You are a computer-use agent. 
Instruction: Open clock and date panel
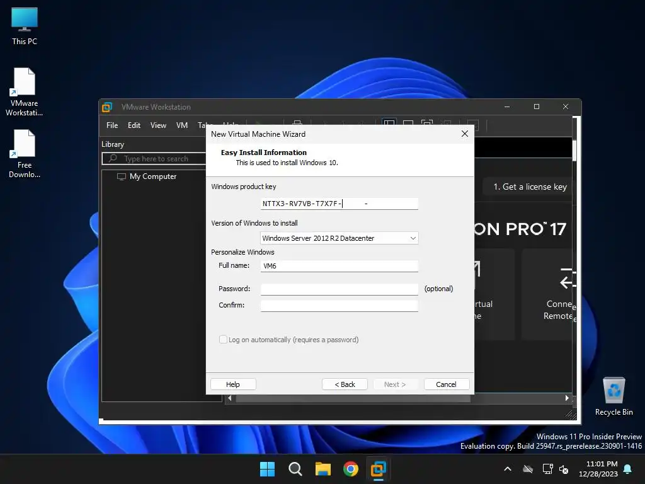[x=598, y=469]
